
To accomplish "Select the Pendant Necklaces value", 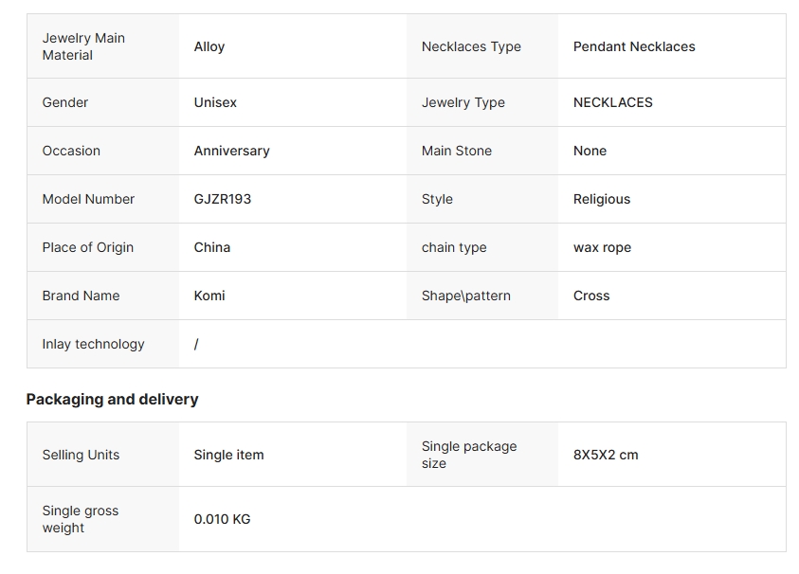I will click(x=634, y=46).
